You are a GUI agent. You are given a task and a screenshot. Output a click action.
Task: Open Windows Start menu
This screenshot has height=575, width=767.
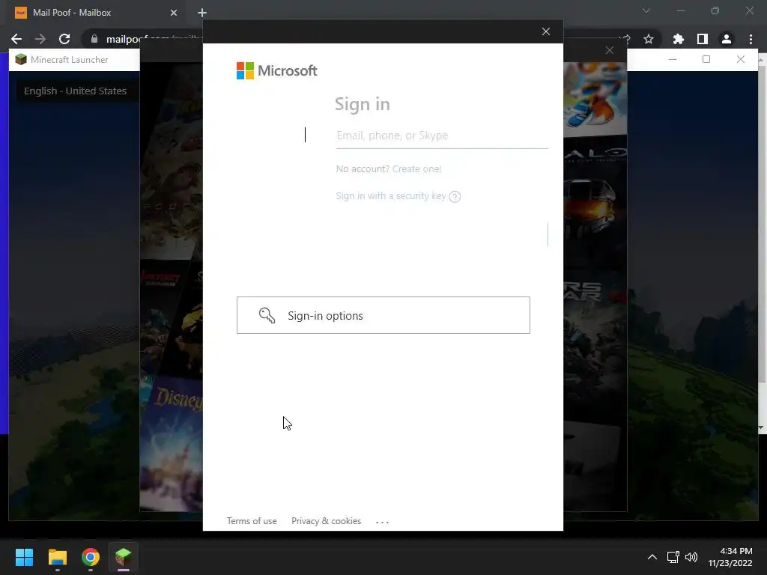(24, 557)
